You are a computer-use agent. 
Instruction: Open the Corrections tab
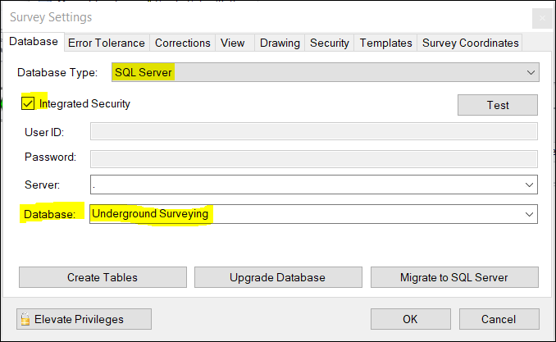pos(183,43)
